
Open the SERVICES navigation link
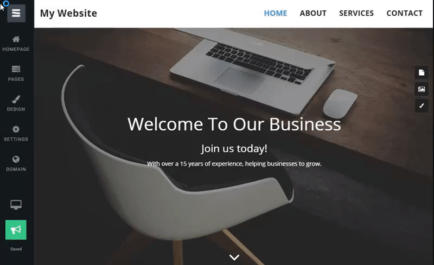356,13
